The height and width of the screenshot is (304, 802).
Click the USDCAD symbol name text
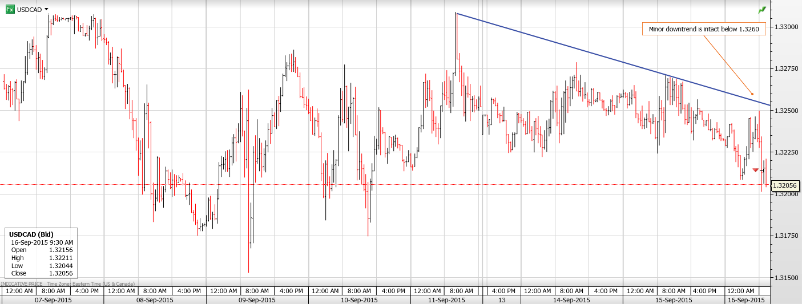29,10
